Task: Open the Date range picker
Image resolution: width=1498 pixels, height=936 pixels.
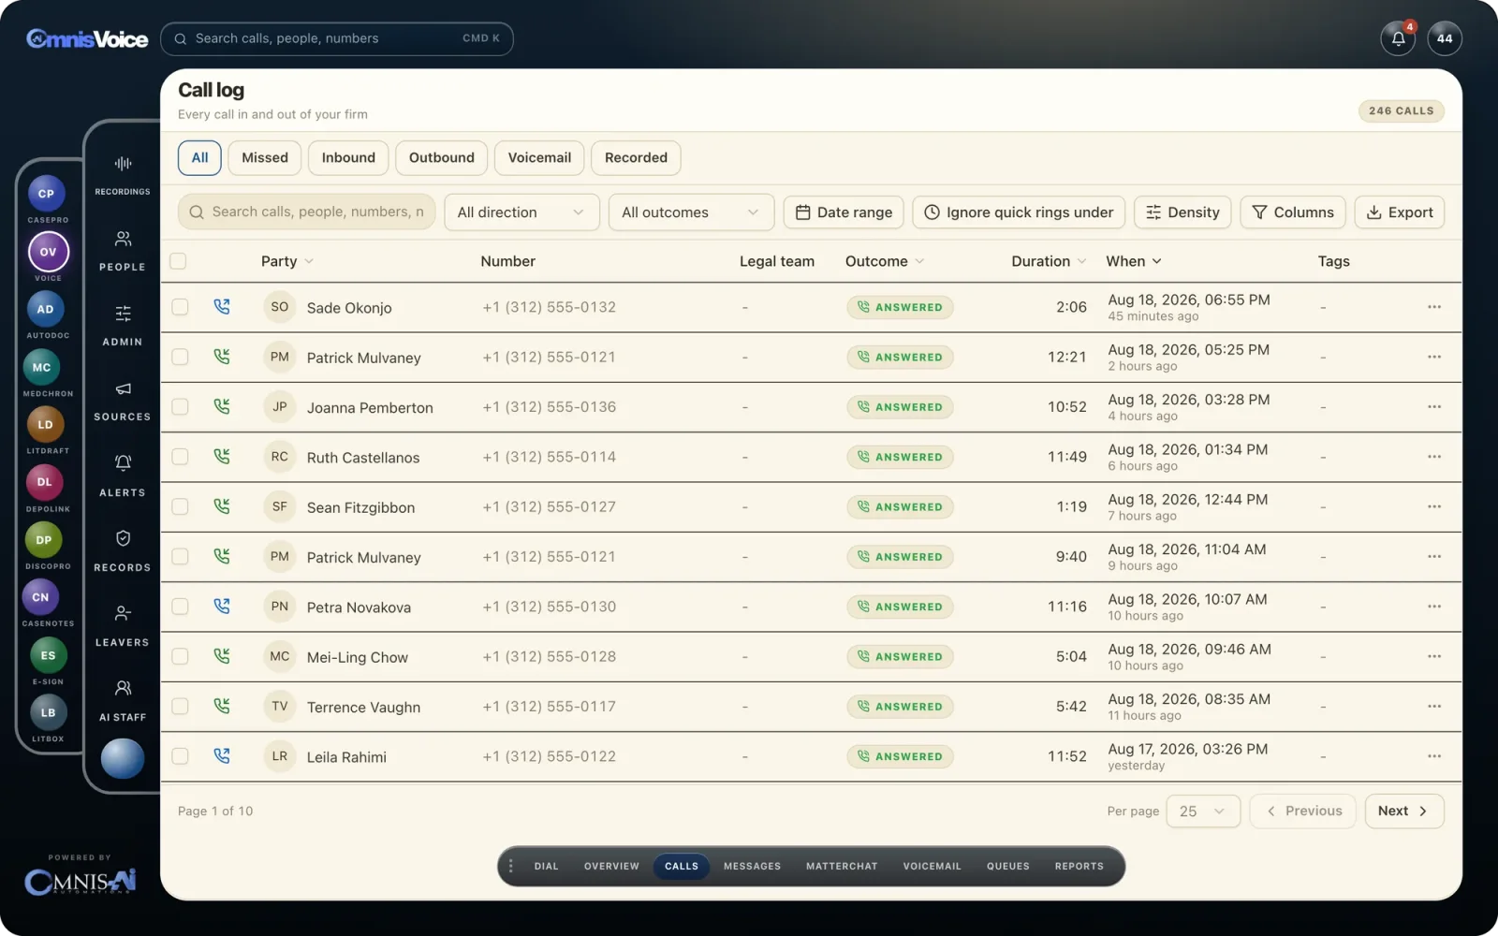Action: [x=844, y=212]
